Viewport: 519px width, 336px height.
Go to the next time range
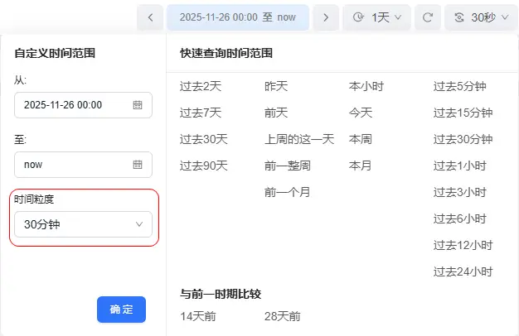pyautogui.click(x=326, y=17)
